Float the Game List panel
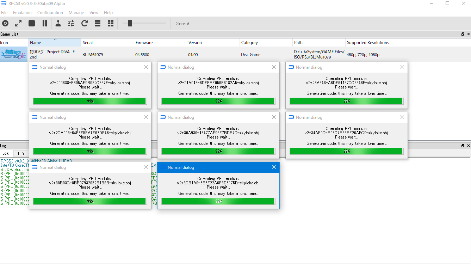The height and width of the screenshot is (264, 471). [x=463, y=34]
